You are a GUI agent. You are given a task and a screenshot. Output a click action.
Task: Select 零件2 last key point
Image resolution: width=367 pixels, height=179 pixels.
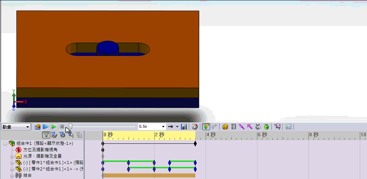click(195, 169)
